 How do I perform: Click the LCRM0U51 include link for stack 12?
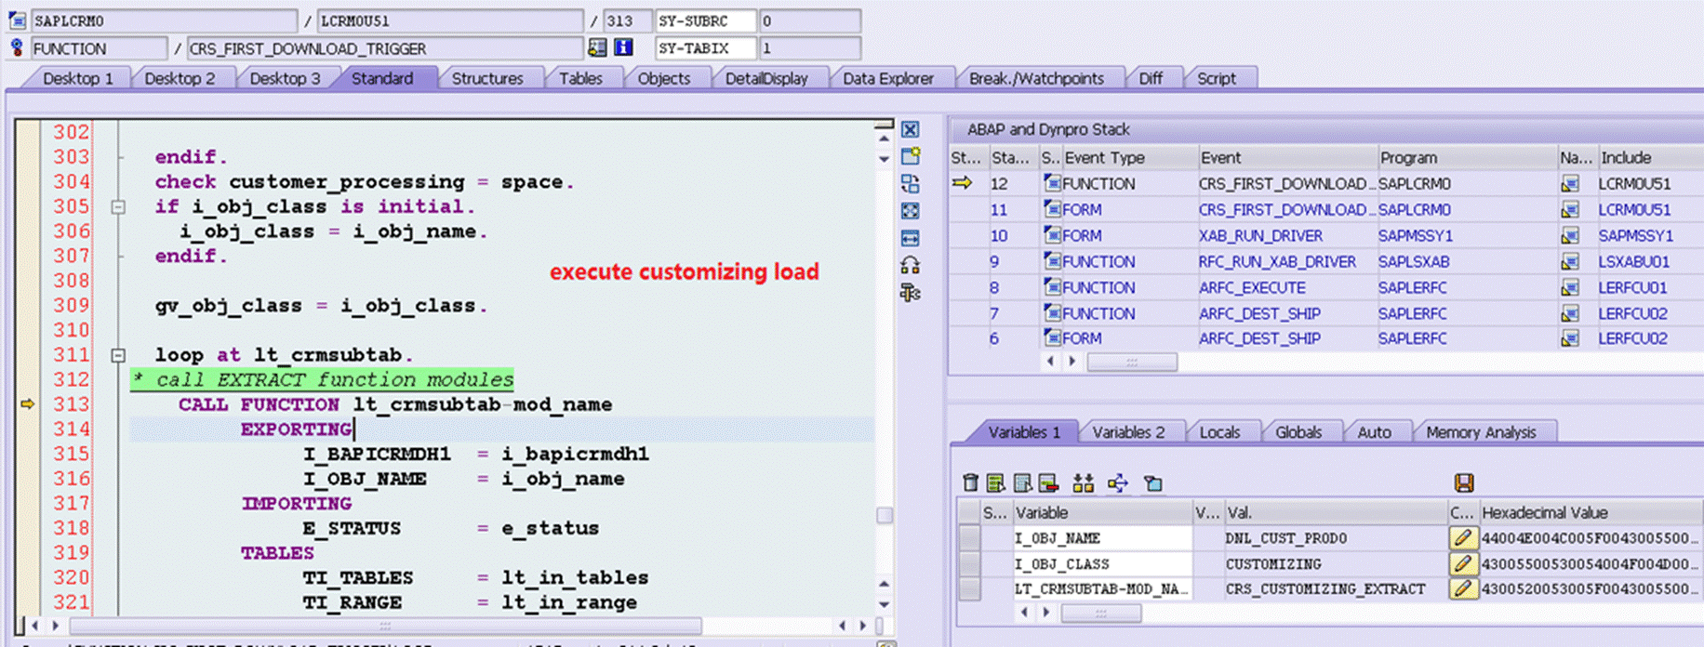pos(1634,184)
